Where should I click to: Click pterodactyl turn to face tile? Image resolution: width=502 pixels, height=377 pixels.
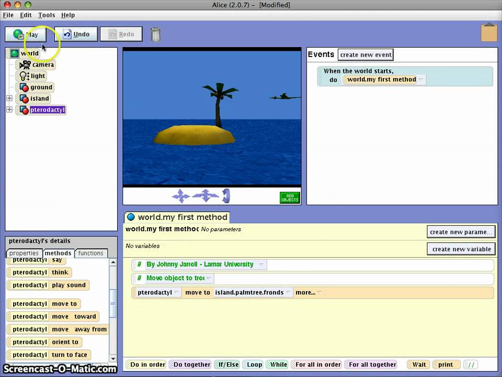tap(49, 355)
